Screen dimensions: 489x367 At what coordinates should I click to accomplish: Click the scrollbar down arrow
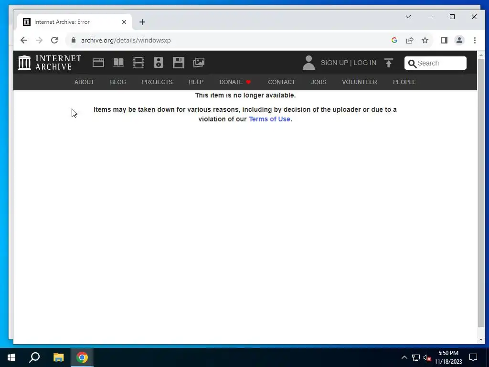481,340
